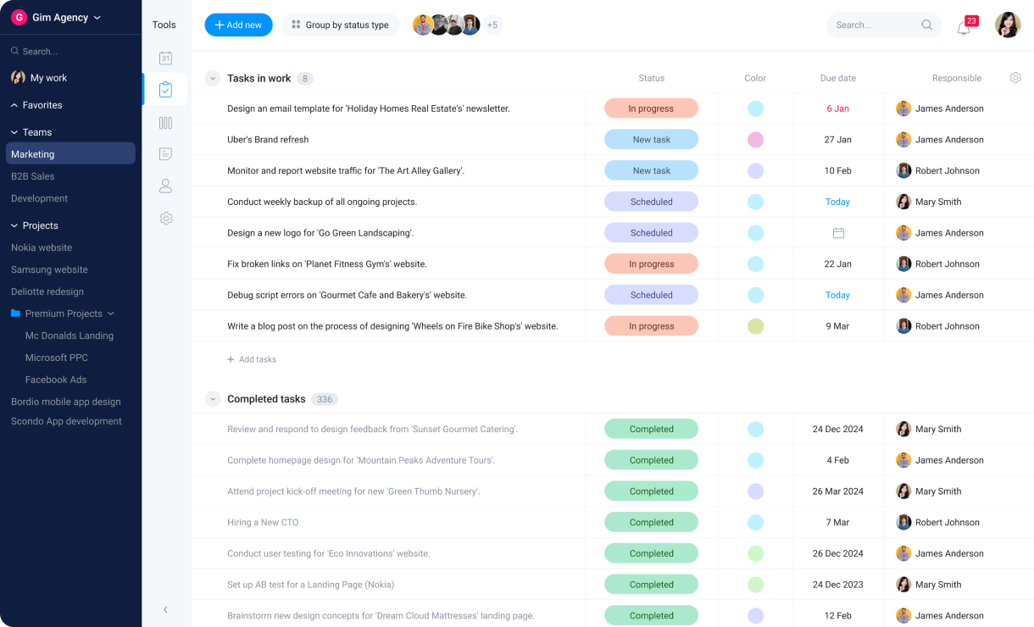Click the table settings gear above Responsible column
The height and width of the screenshot is (627, 1034).
point(1015,77)
